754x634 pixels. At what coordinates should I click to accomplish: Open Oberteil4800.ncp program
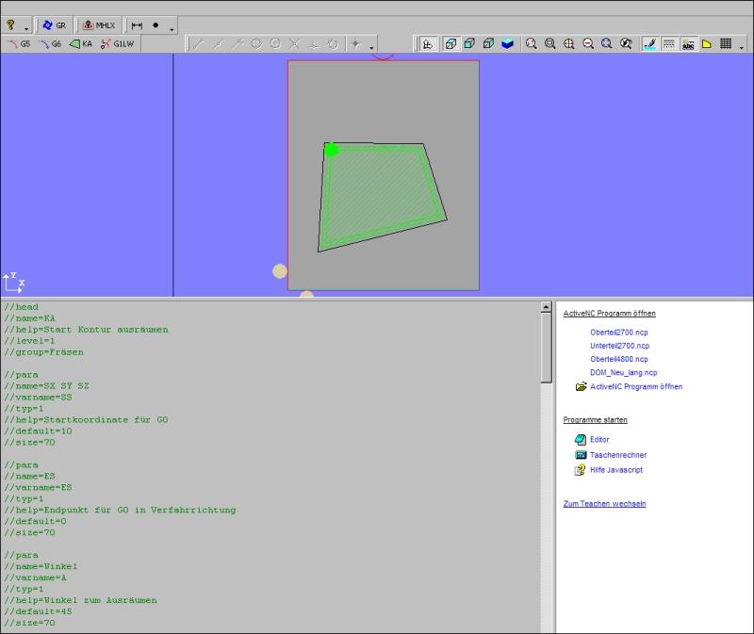coord(619,359)
